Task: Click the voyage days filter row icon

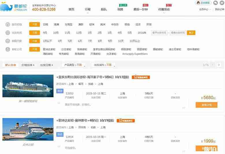Action: [7, 41]
